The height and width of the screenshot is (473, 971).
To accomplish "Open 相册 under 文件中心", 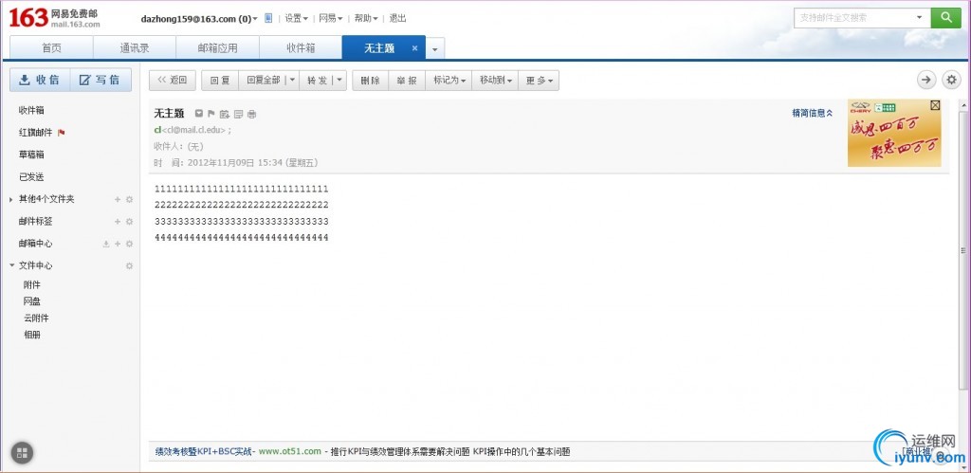I will (x=32, y=335).
